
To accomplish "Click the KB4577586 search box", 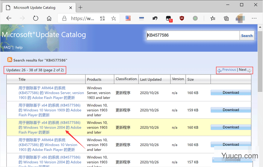I will coord(193,35).
